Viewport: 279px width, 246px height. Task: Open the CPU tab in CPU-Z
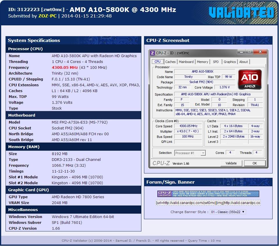[157, 61]
